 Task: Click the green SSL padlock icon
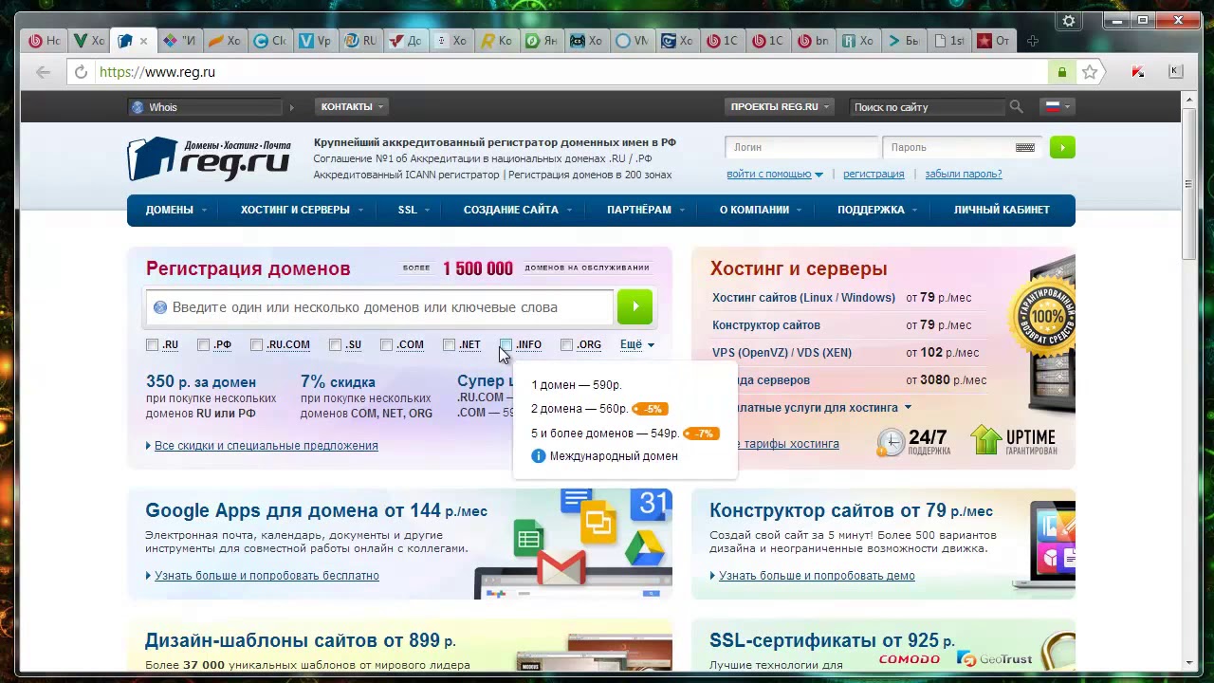coord(1061,72)
